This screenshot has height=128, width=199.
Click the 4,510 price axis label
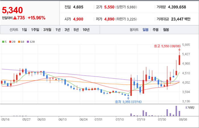pyautogui.click(x=186, y=73)
